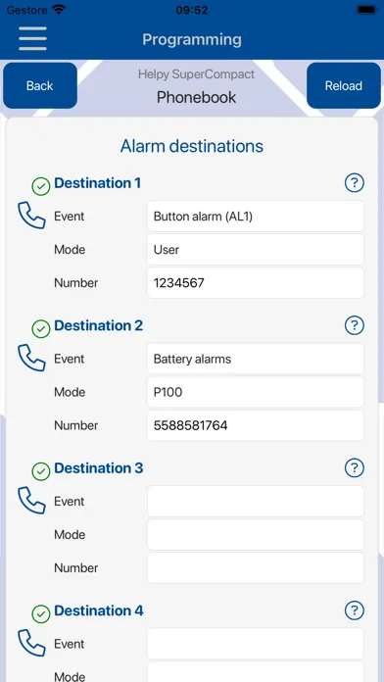Tap the Destination 4 phone icon
384x682 pixels.
(x=31, y=643)
